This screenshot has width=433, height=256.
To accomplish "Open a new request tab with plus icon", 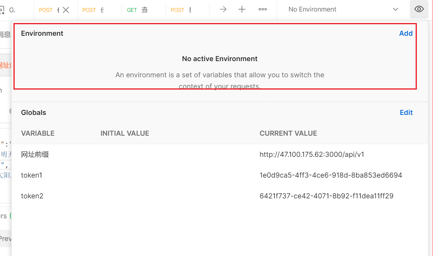I will (x=242, y=10).
